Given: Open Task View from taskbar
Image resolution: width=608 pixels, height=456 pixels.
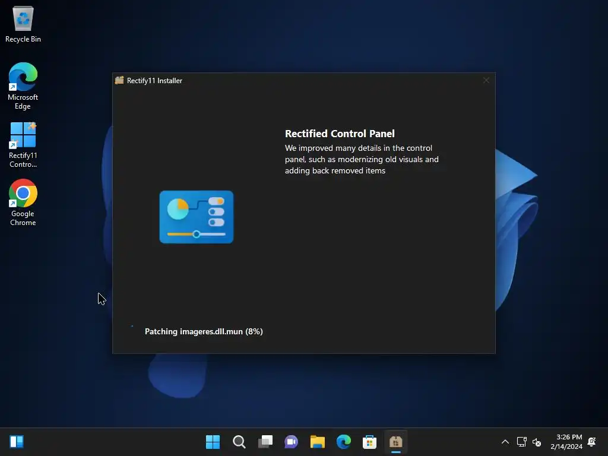Looking at the screenshot, I should 265,442.
